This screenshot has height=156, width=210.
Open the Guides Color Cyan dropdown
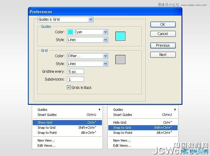pos(88,32)
